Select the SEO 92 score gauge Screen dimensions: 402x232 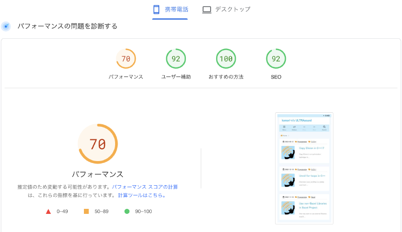point(276,59)
